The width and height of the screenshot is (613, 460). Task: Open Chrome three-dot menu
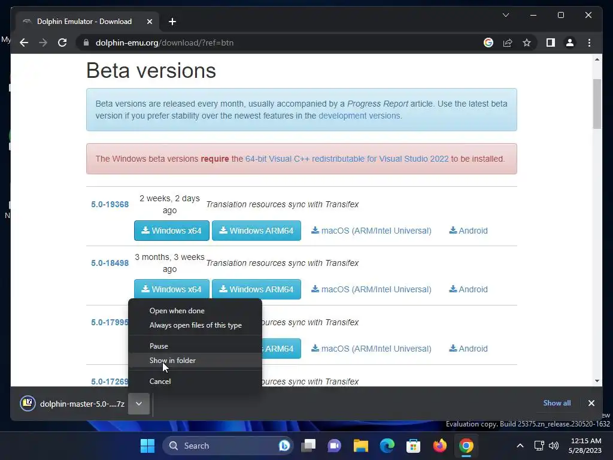pyautogui.click(x=589, y=43)
